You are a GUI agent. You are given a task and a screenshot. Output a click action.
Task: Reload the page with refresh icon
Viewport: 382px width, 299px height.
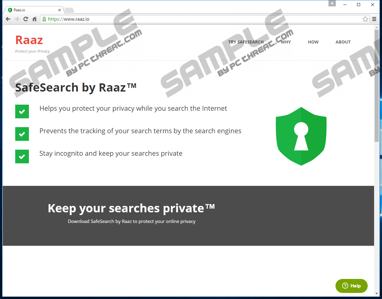26,19
